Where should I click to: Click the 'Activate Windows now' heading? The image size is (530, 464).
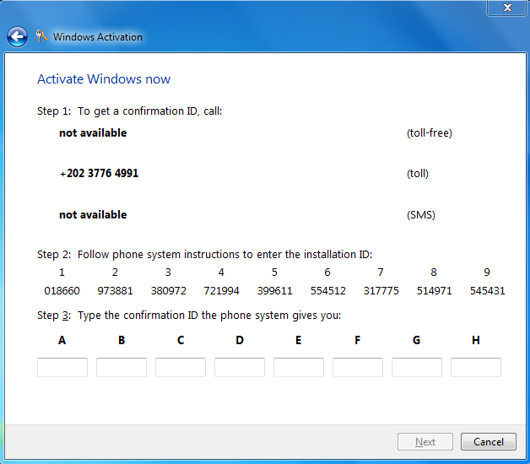coord(104,79)
